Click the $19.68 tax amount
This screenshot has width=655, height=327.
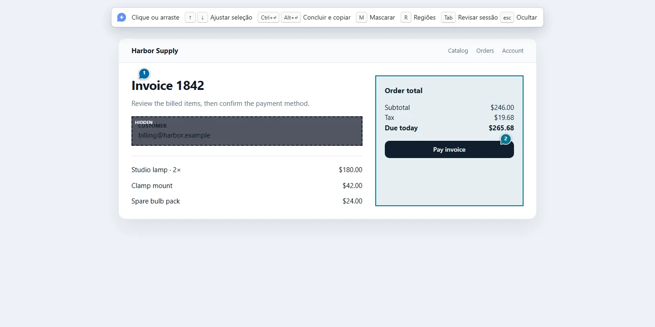(504, 118)
